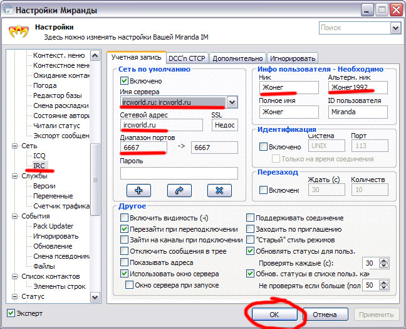This screenshot has height=329, width=406.
Task: Click the add network plus icon button
Action: point(139,190)
